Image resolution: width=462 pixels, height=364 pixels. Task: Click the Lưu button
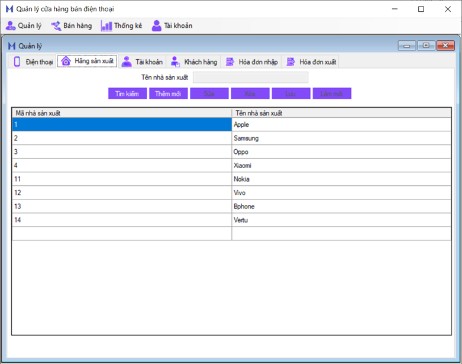click(291, 94)
